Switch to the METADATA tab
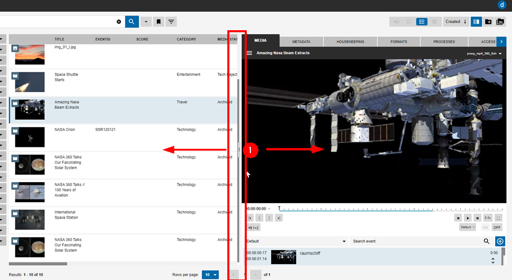The image size is (512, 280). tap(301, 41)
